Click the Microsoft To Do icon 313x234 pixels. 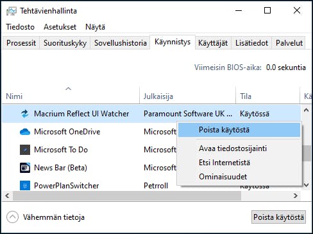tap(25, 150)
